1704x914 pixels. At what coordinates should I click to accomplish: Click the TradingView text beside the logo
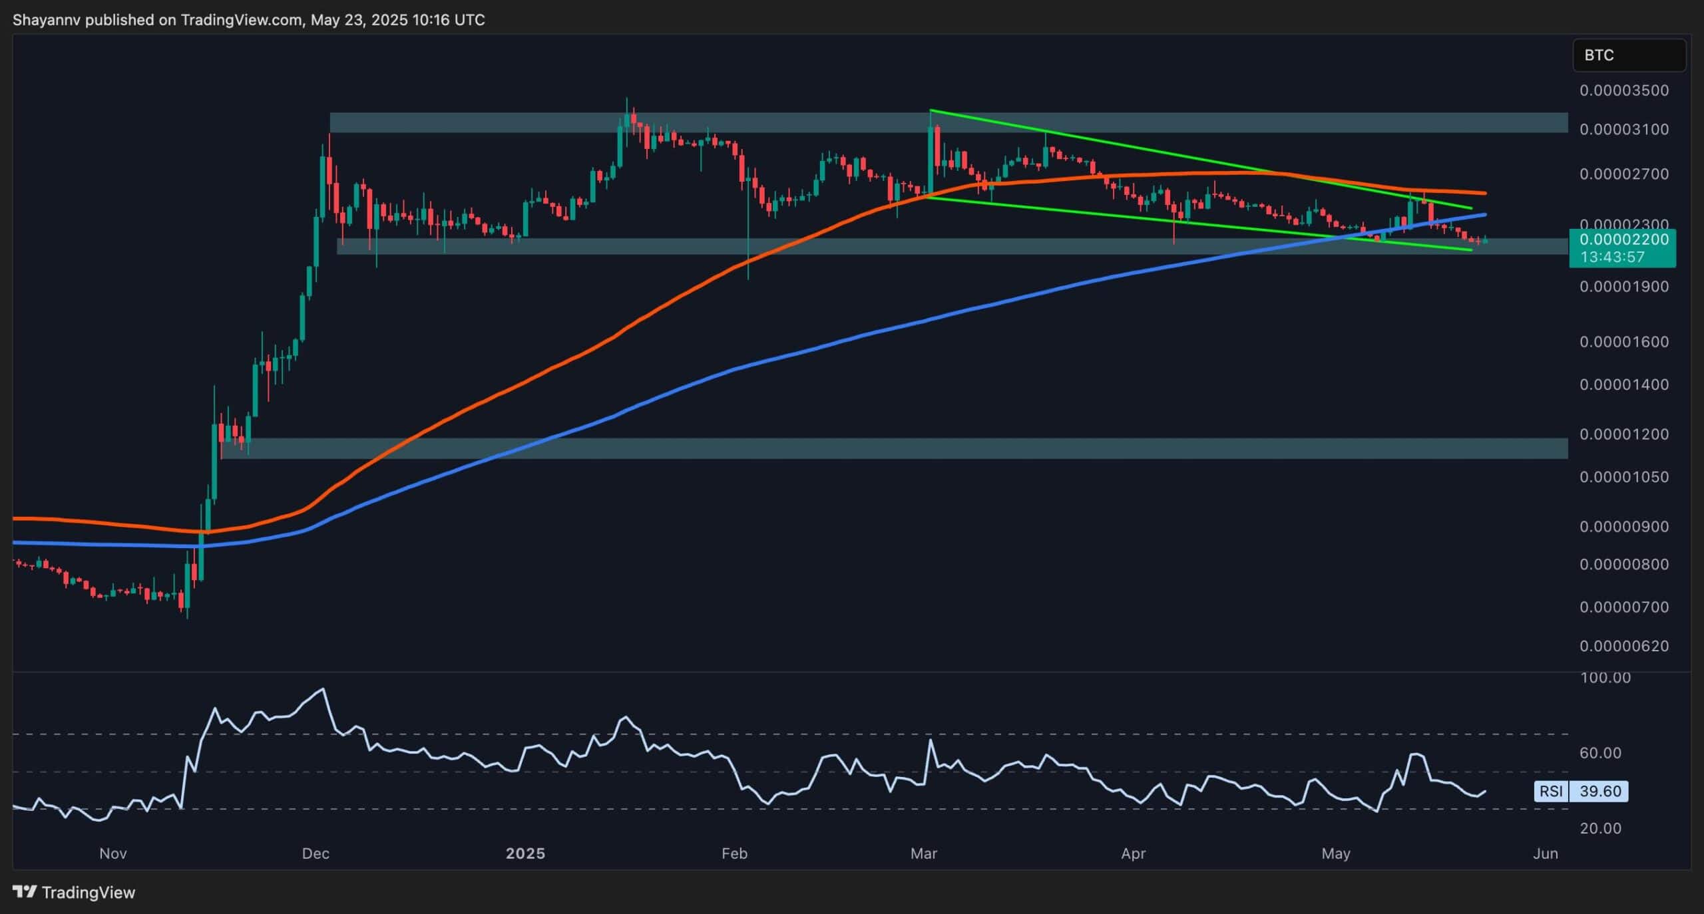click(x=89, y=892)
